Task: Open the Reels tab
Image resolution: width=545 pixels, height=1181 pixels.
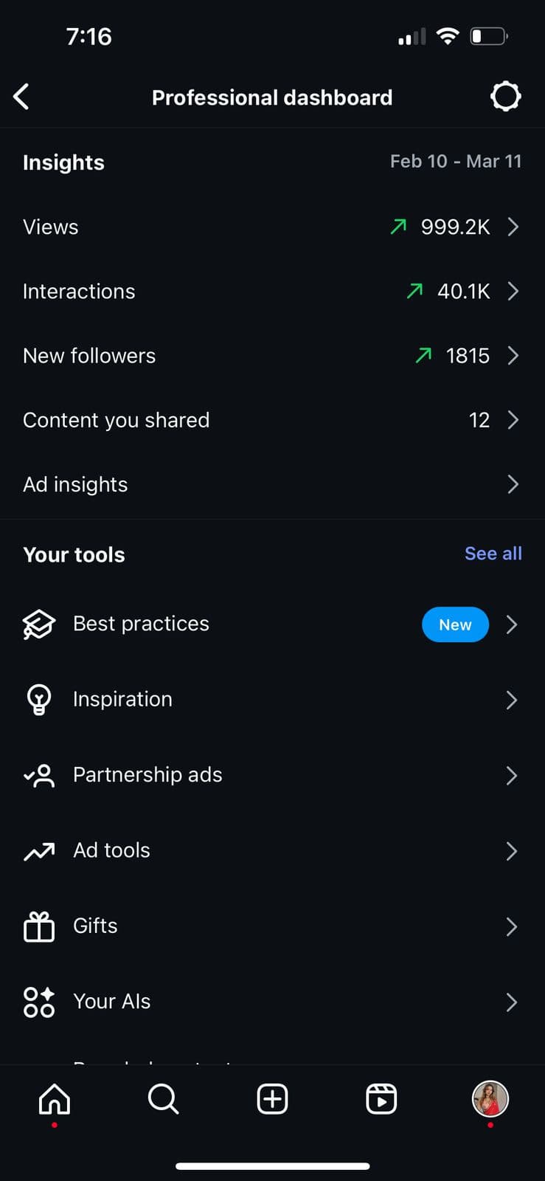Action: pyautogui.click(x=381, y=1099)
